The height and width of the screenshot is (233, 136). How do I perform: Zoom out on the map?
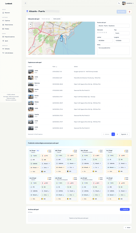(x=31, y=27)
